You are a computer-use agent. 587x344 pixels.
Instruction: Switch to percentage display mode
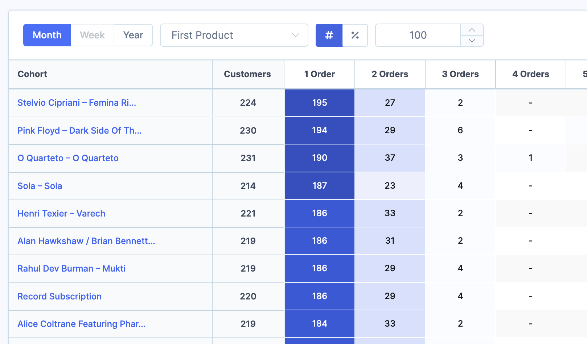[355, 35]
